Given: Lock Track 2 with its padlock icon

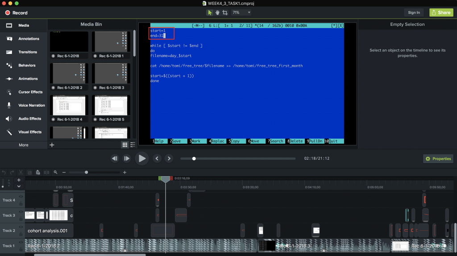Looking at the screenshot, I should [21, 234].
